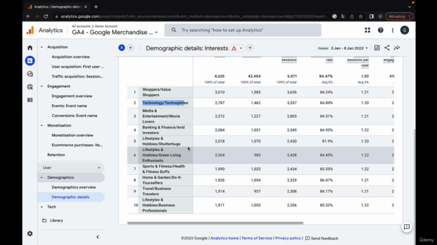The image size is (437, 245).
Task: Open the Admin gear icon
Action: tap(30, 233)
